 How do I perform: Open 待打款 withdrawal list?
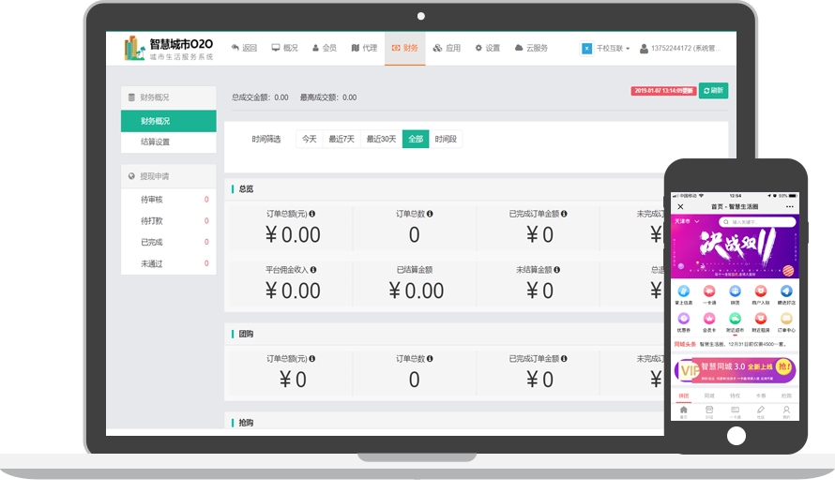click(x=168, y=220)
